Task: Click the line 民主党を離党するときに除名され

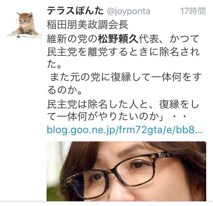Action: click(123, 52)
